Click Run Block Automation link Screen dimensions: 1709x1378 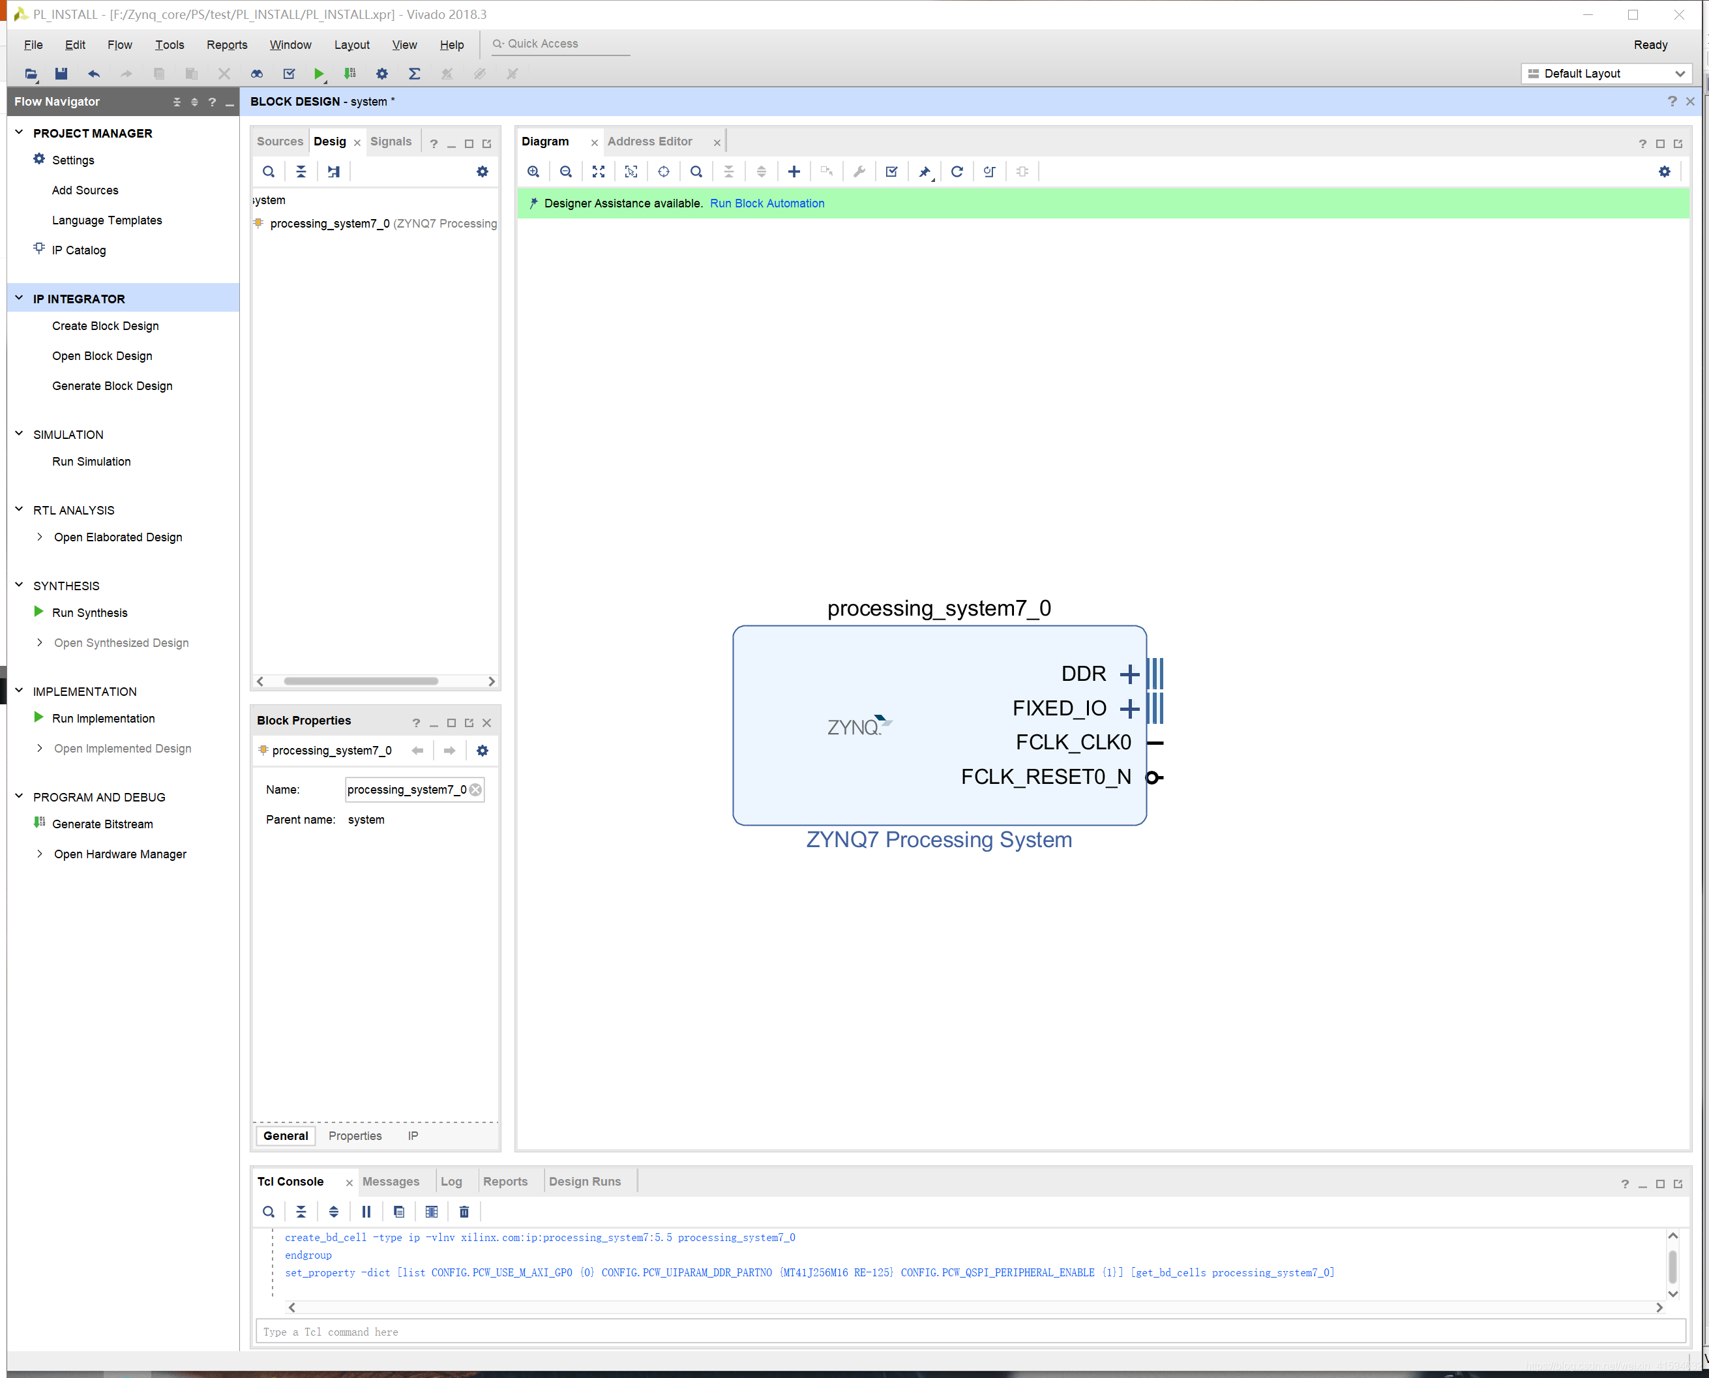[767, 203]
